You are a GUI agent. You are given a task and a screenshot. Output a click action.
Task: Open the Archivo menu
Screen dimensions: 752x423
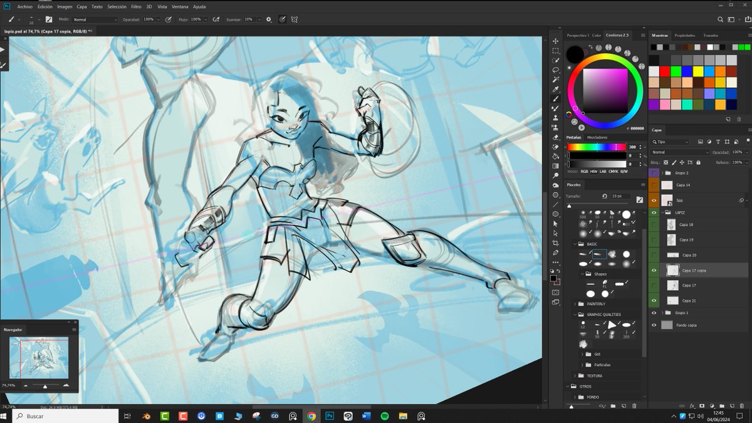coord(24,6)
